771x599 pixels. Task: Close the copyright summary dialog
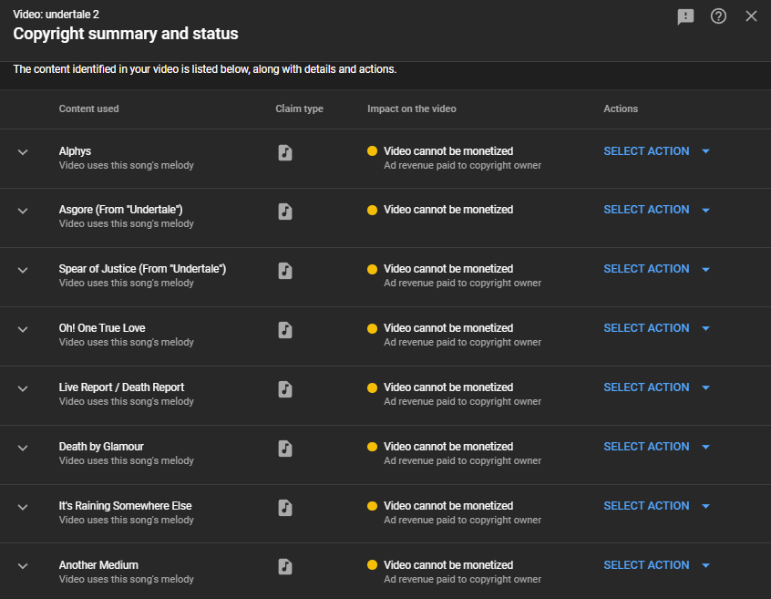pos(751,16)
